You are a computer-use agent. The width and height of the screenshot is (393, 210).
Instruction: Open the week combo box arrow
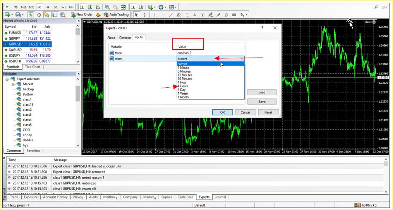point(242,59)
